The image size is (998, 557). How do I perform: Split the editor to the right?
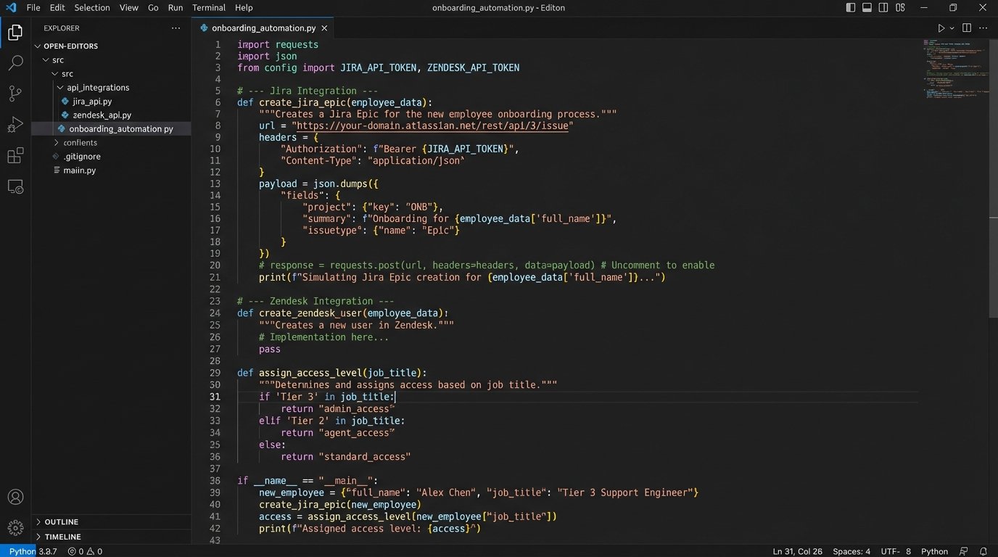pyautogui.click(x=966, y=28)
